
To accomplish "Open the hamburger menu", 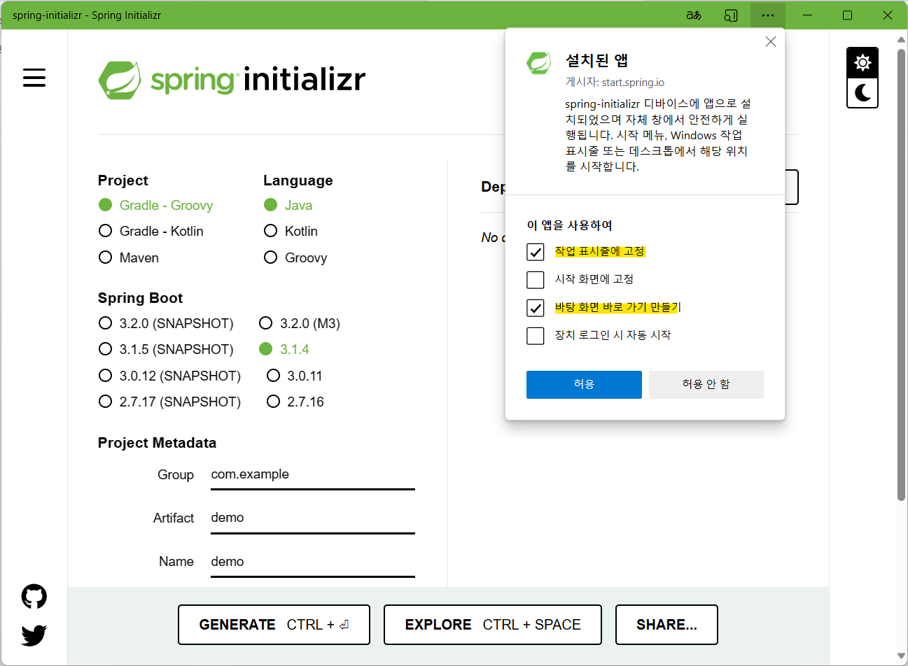I will point(34,78).
